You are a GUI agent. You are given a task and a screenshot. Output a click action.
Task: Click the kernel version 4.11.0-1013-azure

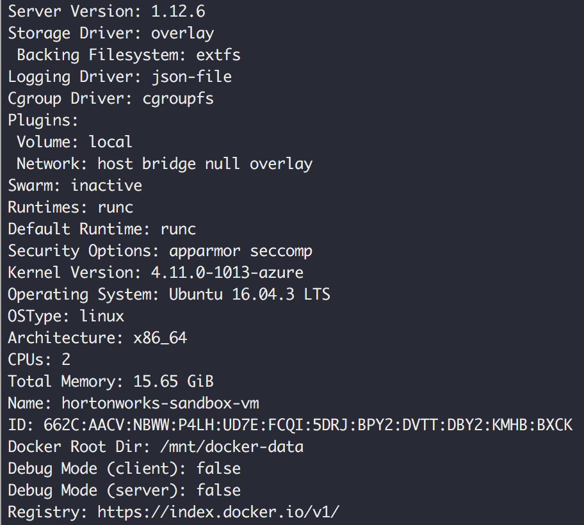click(227, 273)
